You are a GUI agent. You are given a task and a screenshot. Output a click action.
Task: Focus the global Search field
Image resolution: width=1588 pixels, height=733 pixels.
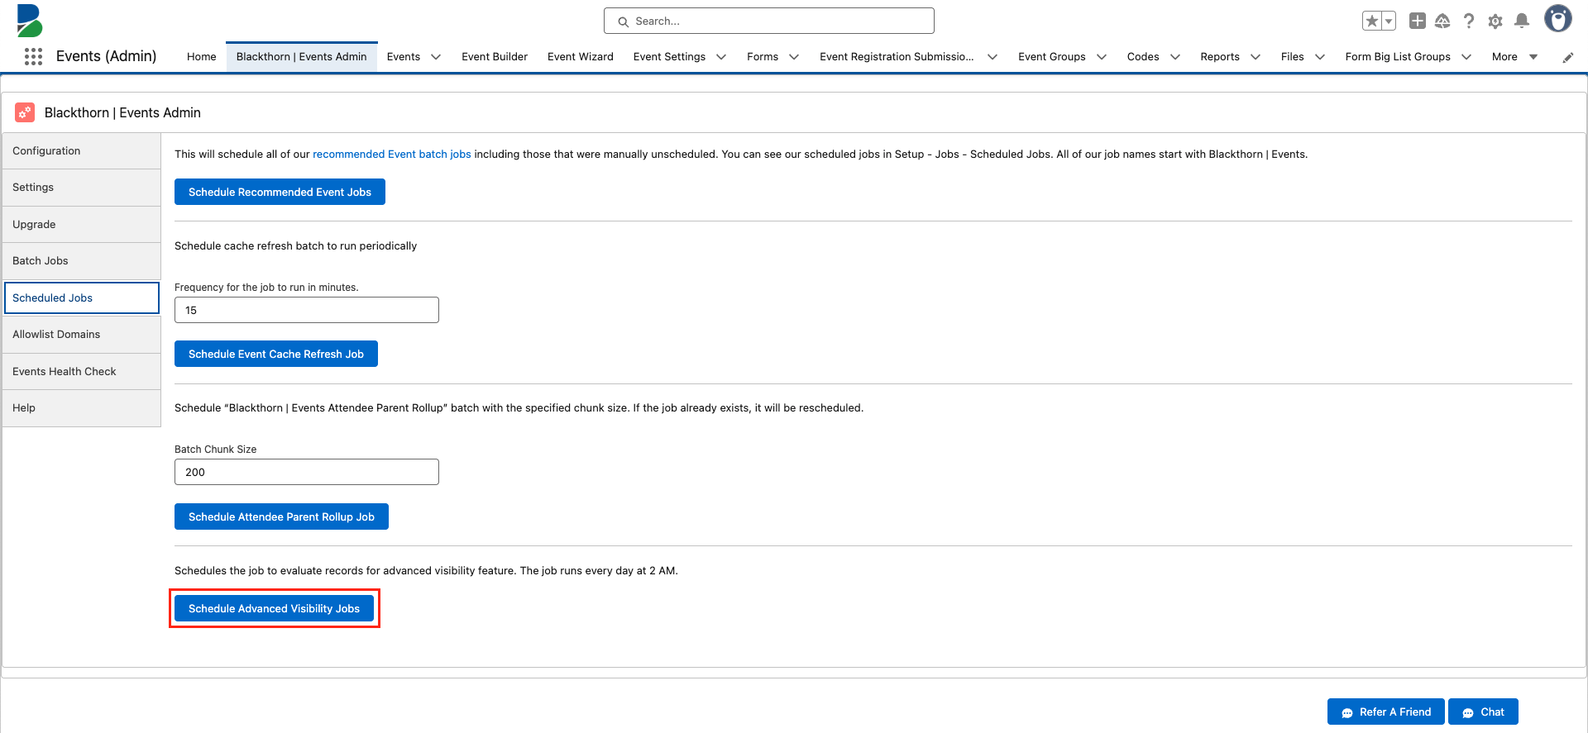pyautogui.click(x=769, y=21)
